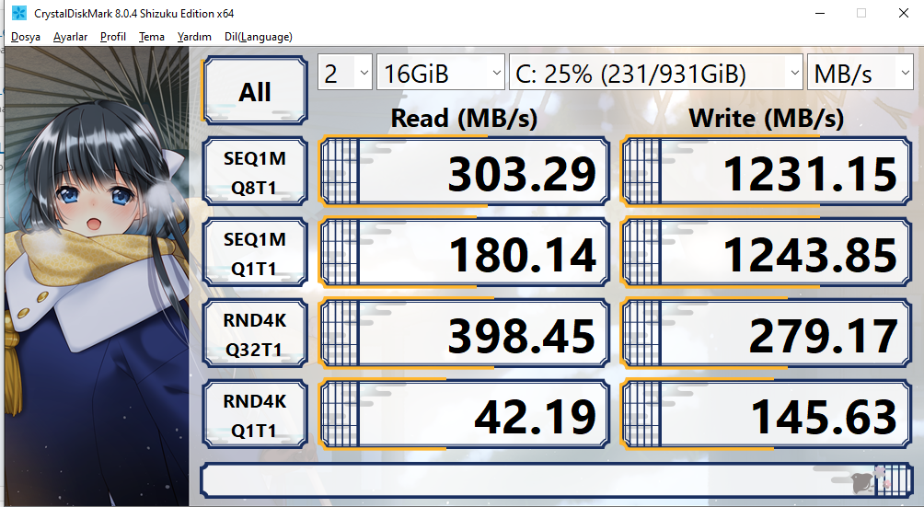Start the SEQ1M Q8T1 test
924x507 pixels.
pos(255,172)
